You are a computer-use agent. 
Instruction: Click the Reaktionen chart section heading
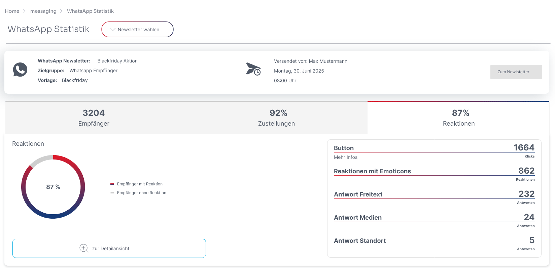pyautogui.click(x=28, y=144)
